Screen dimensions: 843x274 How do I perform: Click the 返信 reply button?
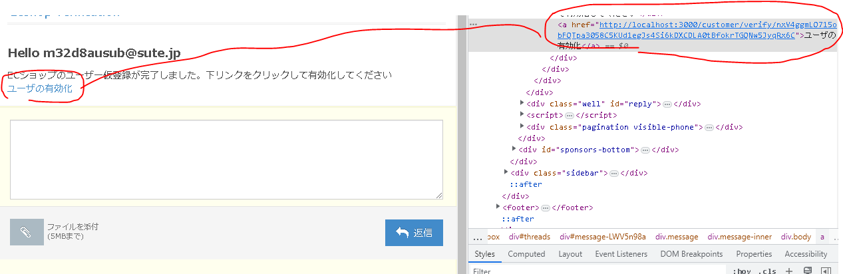(414, 233)
